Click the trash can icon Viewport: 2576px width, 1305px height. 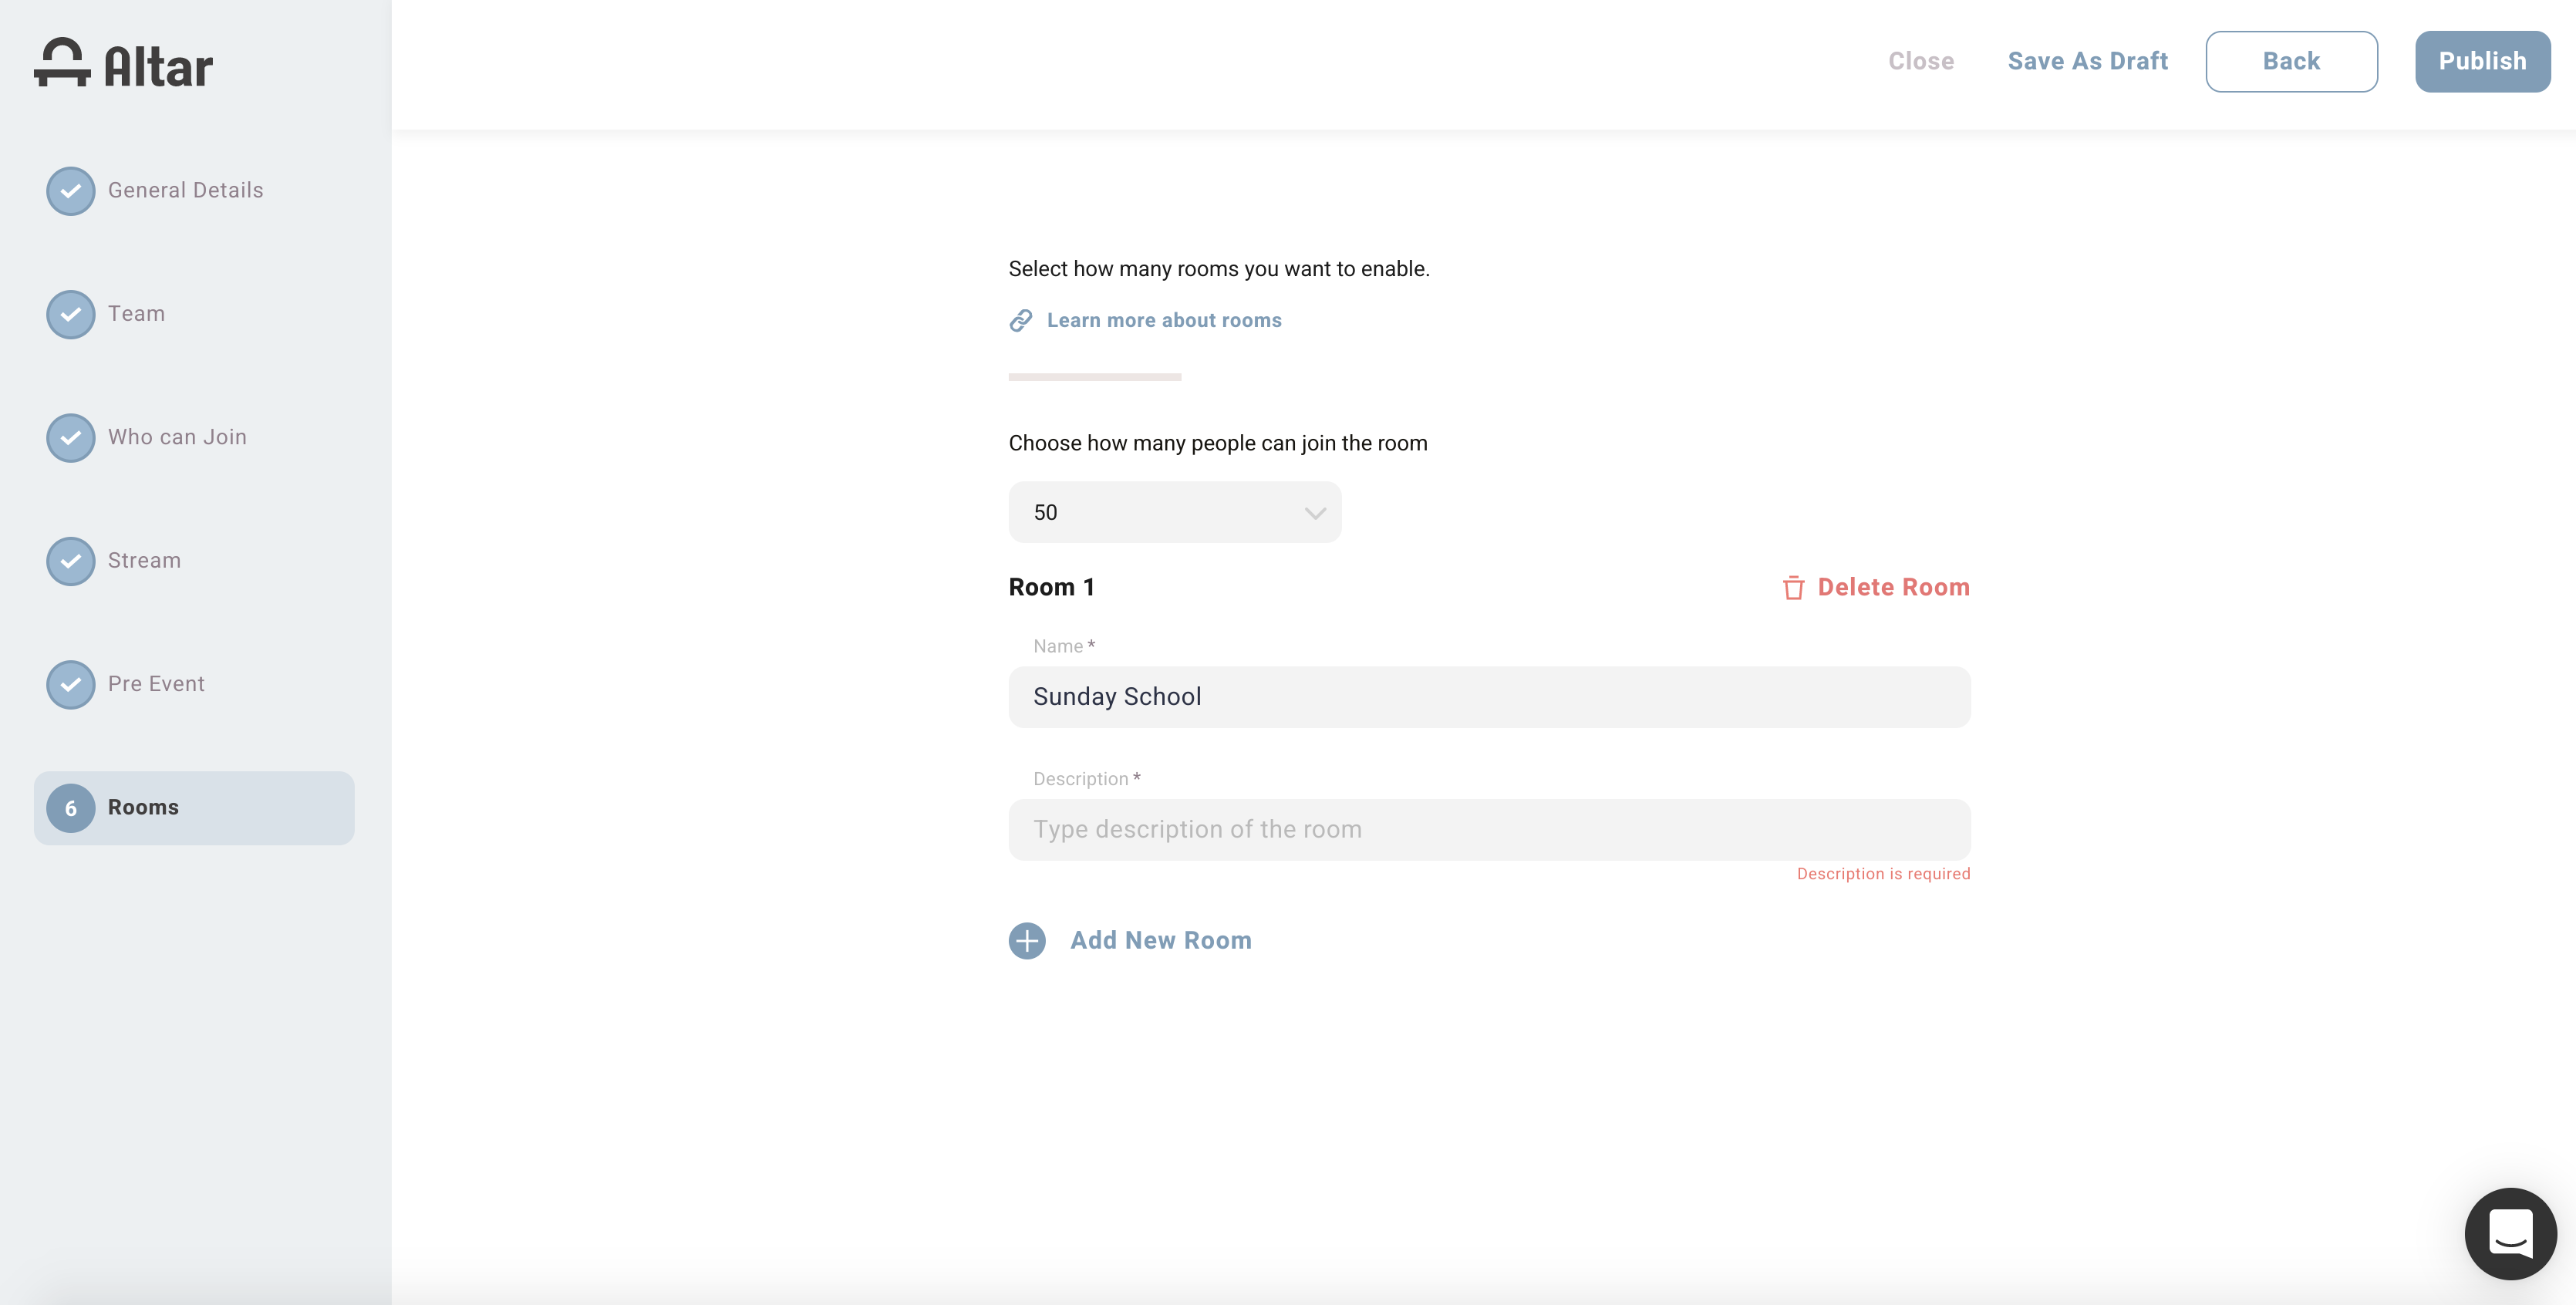click(1793, 587)
